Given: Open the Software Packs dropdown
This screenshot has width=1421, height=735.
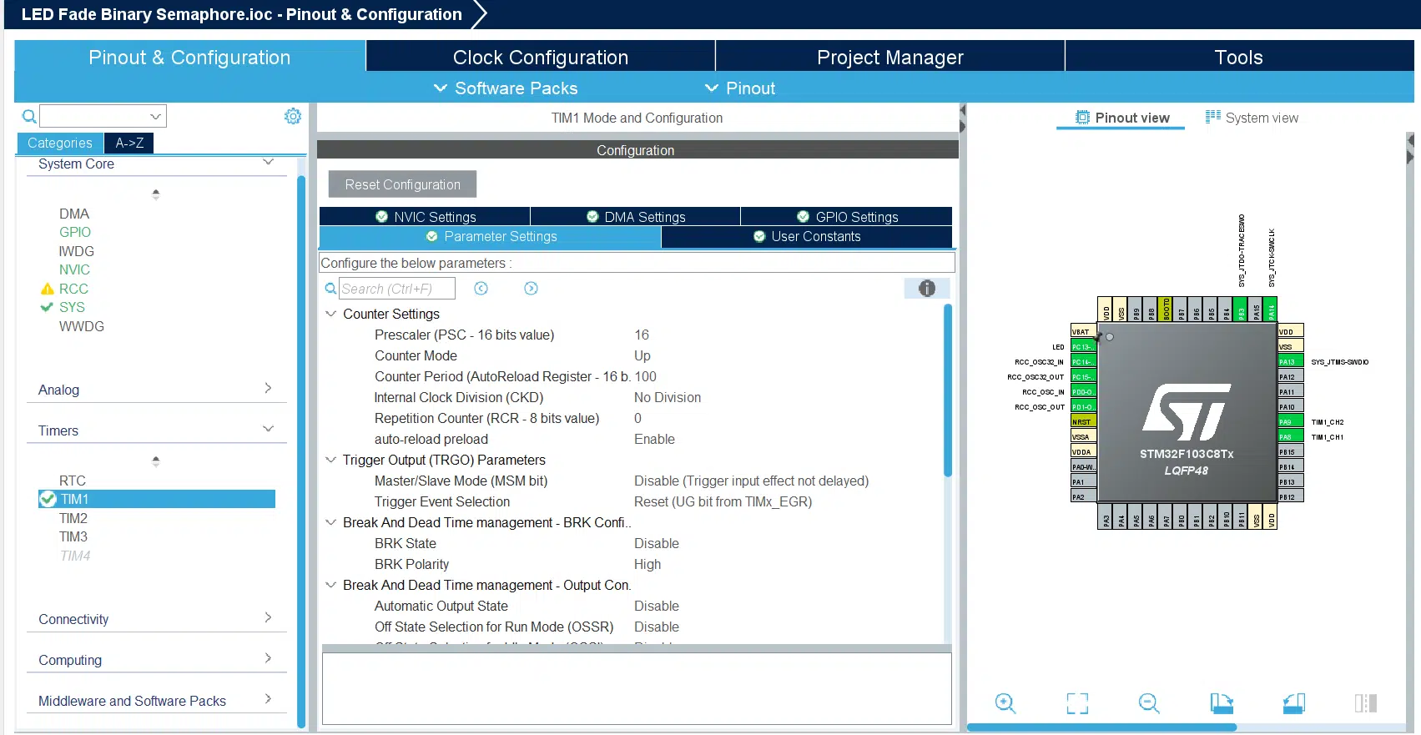Looking at the screenshot, I should tap(506, 88).
